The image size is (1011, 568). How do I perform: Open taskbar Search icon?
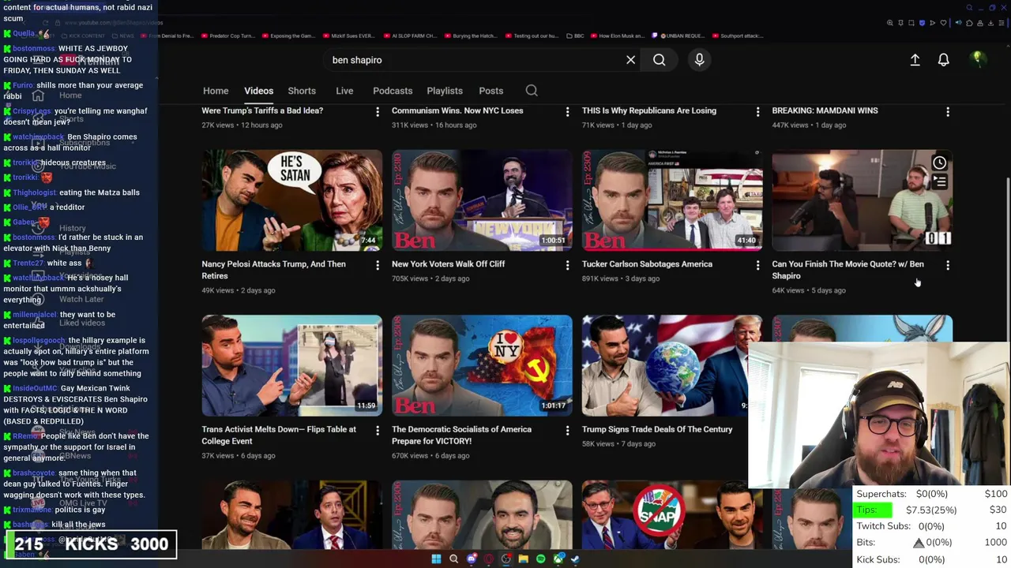(453, 559)
